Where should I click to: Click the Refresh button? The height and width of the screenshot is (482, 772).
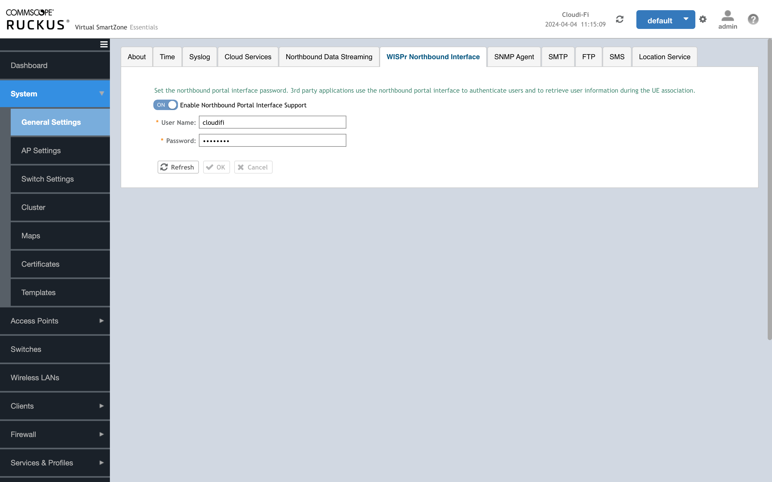point(178,167)
